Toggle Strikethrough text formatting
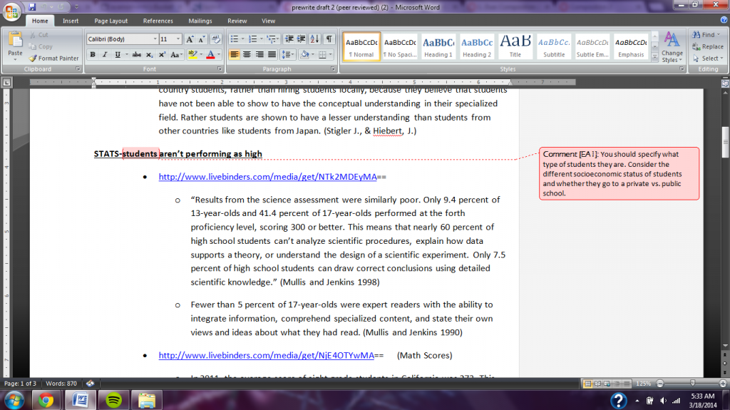The image size is (730, 410). click(136, 54)
